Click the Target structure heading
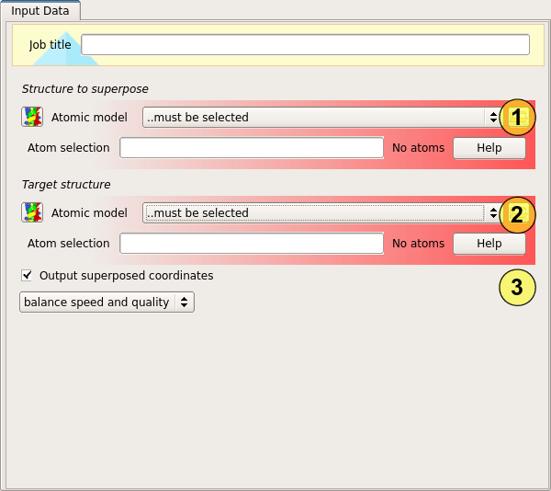Viewport: 551px width, 491px height. (66, 185)
